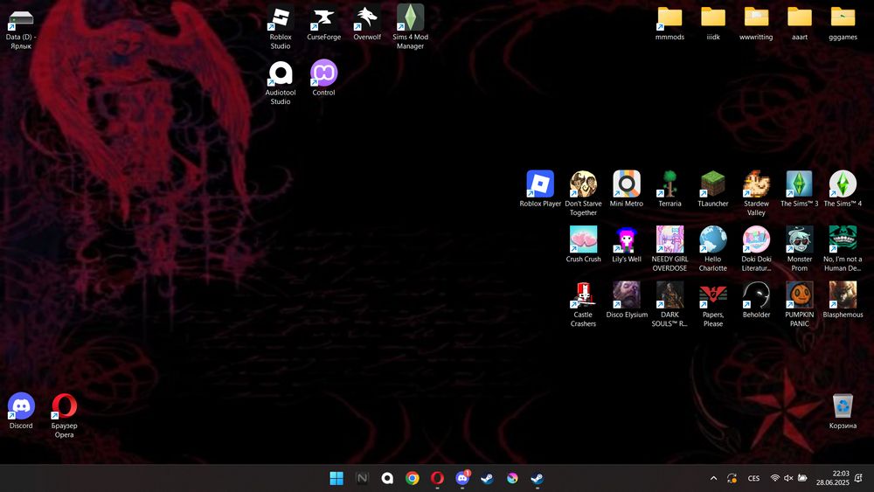Screen dimensions: 874x492
Task: Switch to Opera in the taskbar
Action: (438, 478)
